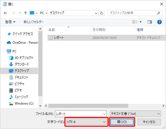Open 3D オブジェクト folder
The height and width of the screenshot is (129, 166).
pos(21,58)
